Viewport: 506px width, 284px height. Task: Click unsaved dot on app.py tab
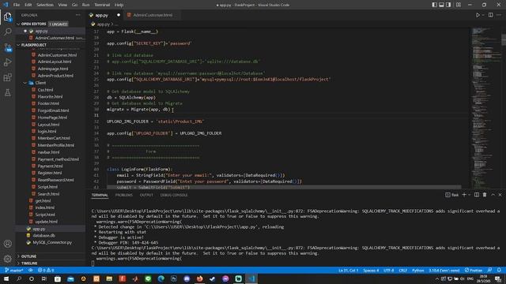(119, 15)
